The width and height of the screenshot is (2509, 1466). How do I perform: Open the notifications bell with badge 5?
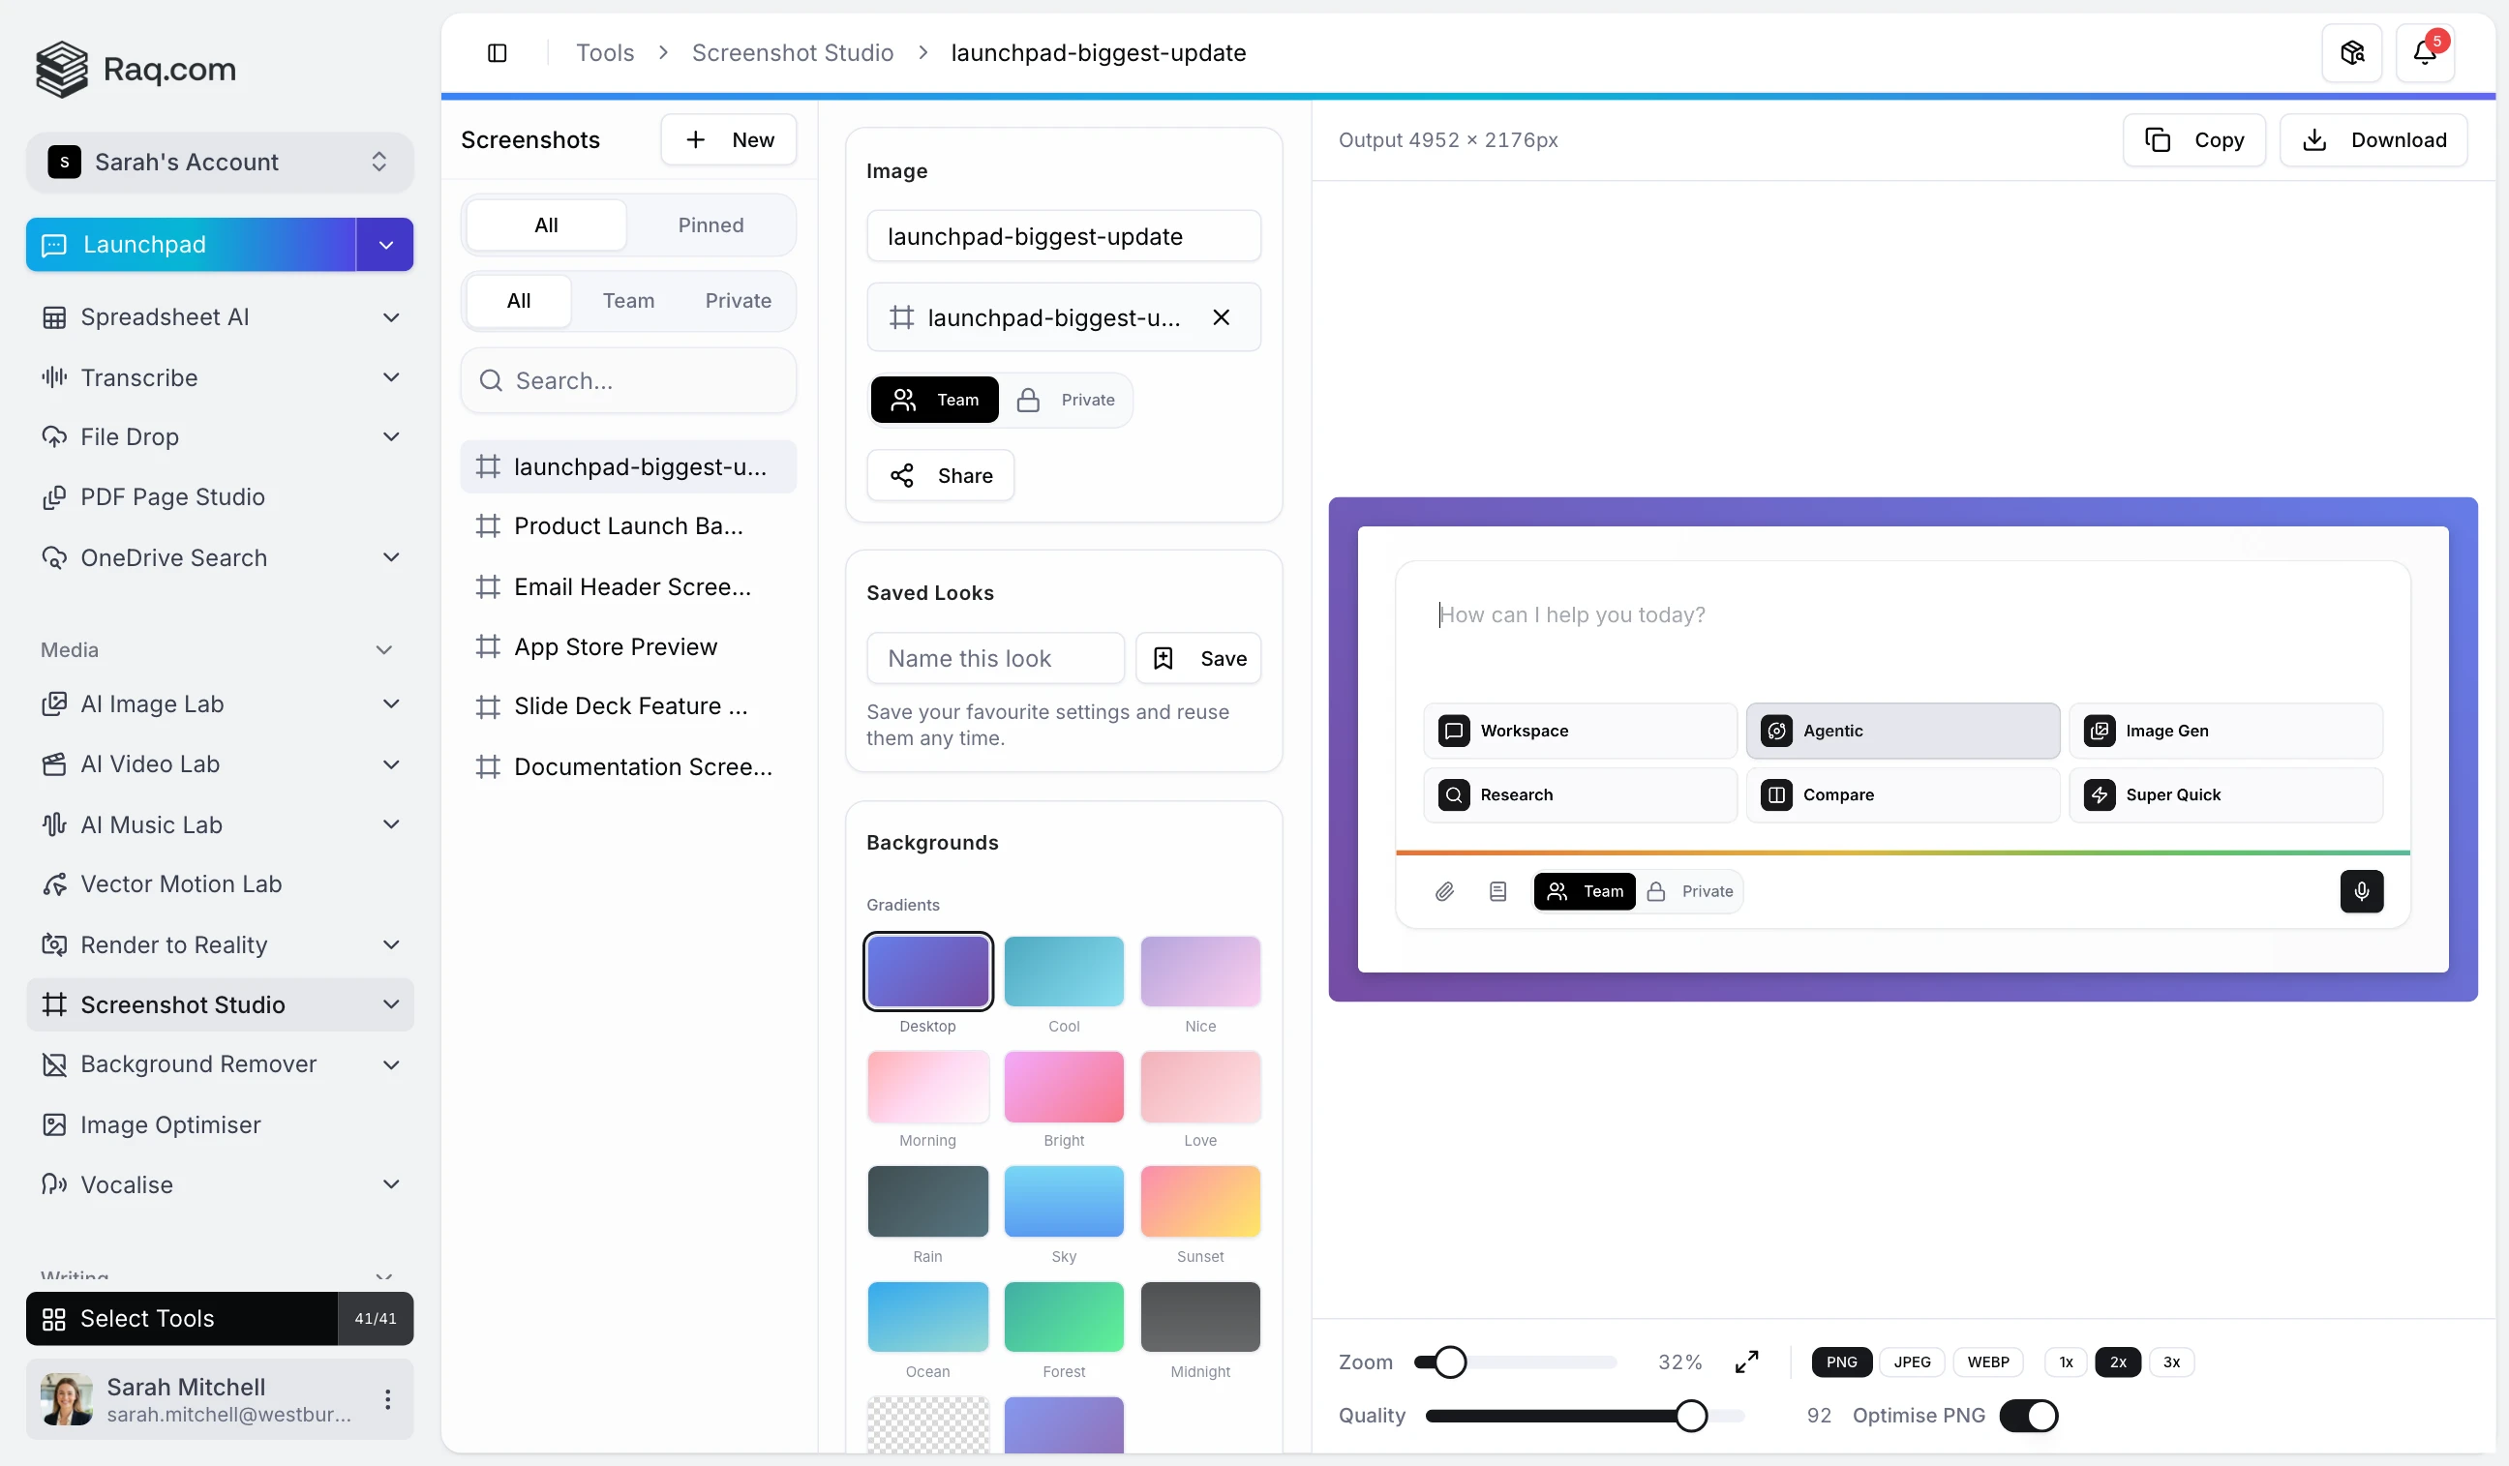[x=2426, y=51]
